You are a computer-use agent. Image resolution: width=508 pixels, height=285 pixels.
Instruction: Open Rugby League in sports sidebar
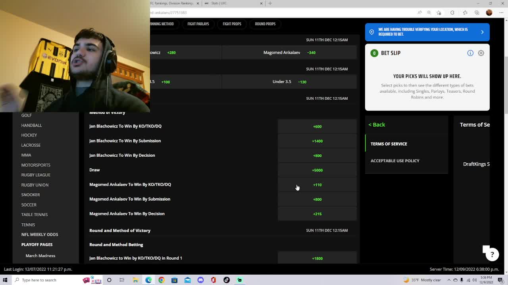[36, 175]
